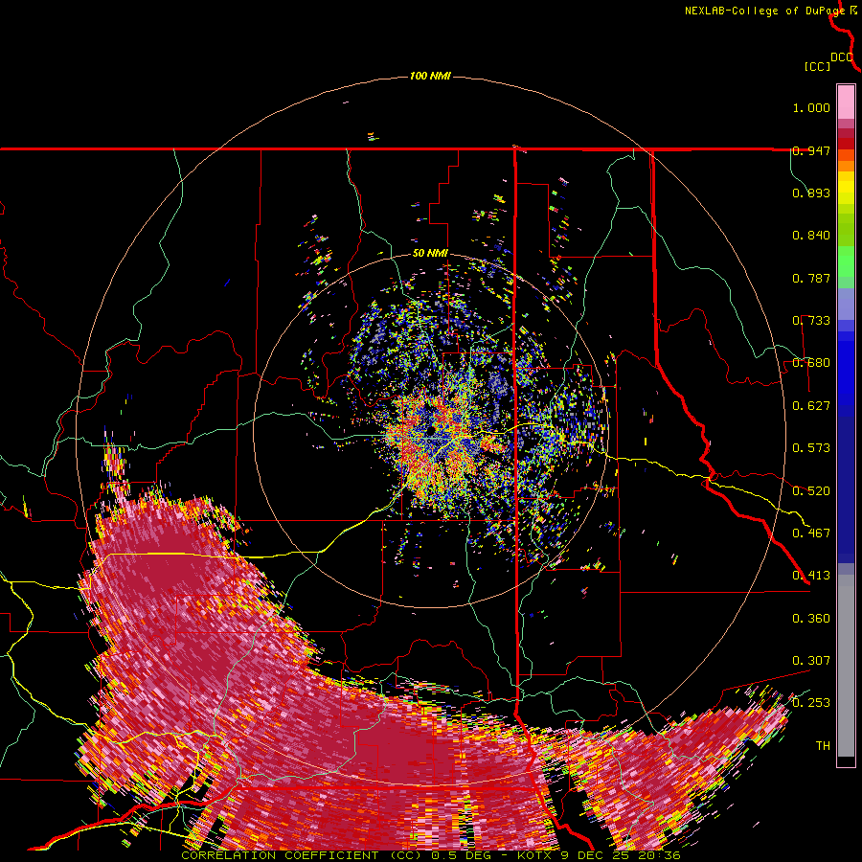Click the 1.000 scale value

[811, 107]
